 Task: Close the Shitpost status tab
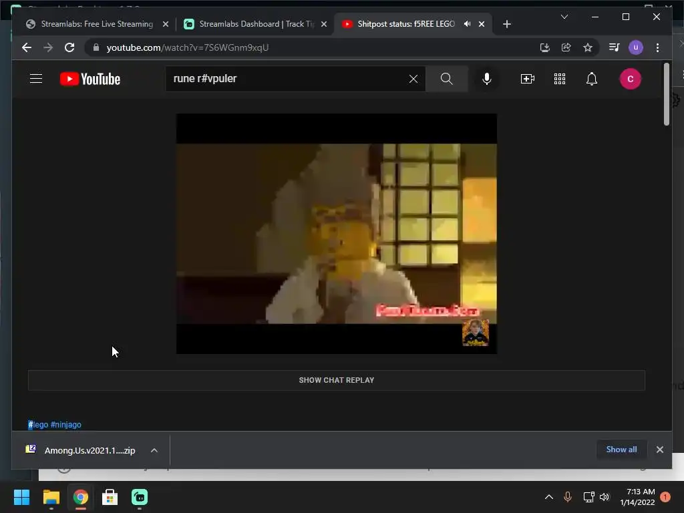[x=482, y=25]
